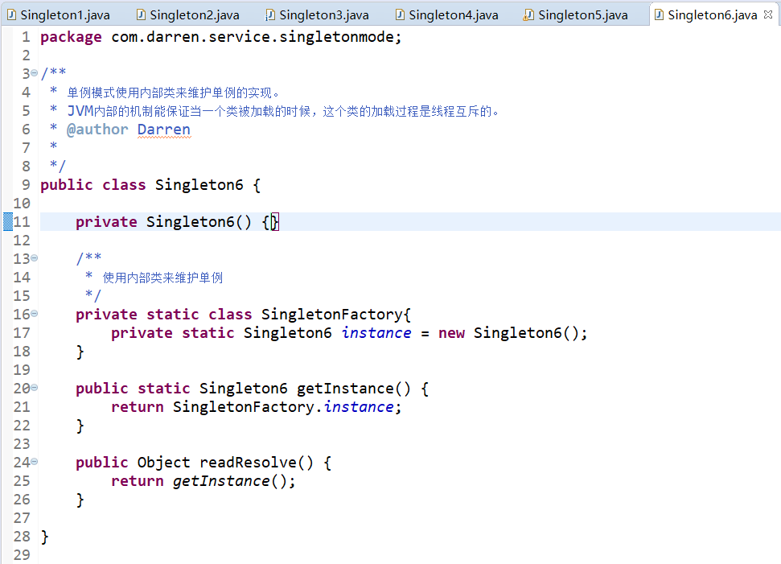The width and height of the screenshot is (781, 564).
Task: Fold the getInstance method at line 20
Action: pyautogui.click(x=34, y=388)
